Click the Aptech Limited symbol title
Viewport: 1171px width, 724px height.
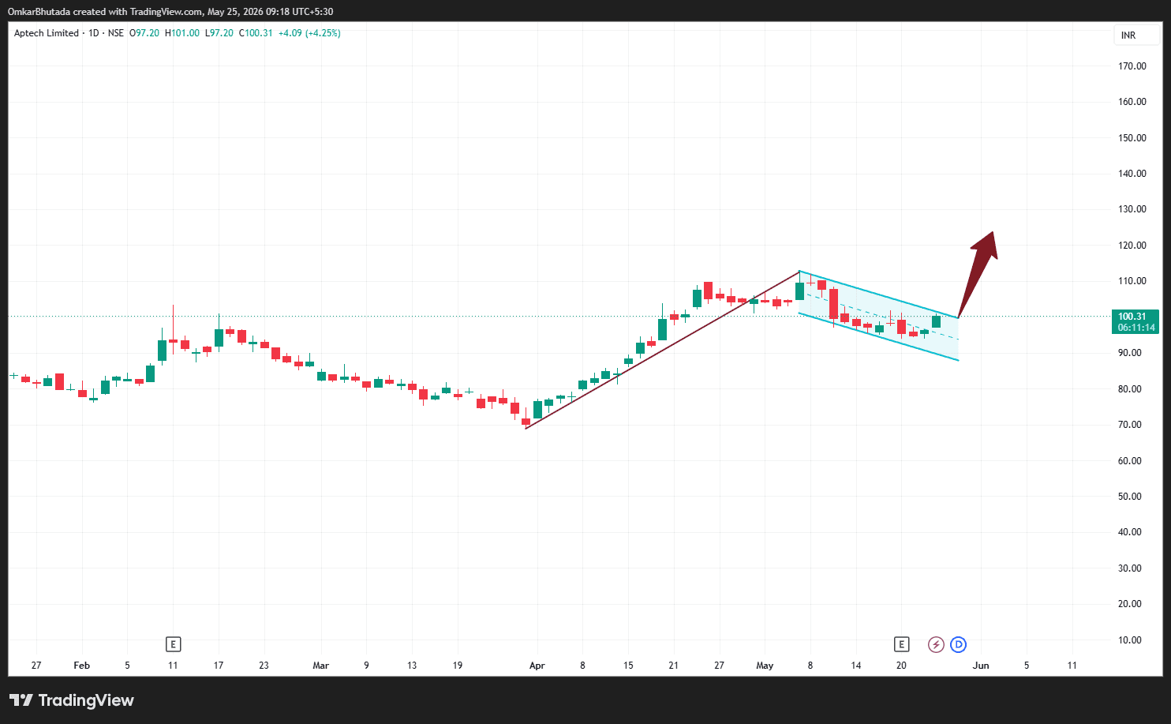[x=47, y=33]
